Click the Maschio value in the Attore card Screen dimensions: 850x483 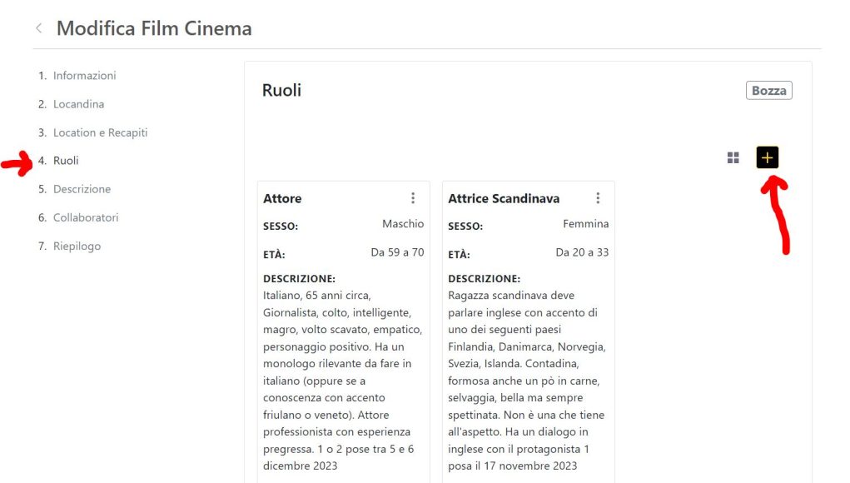(x=403, y=224)
